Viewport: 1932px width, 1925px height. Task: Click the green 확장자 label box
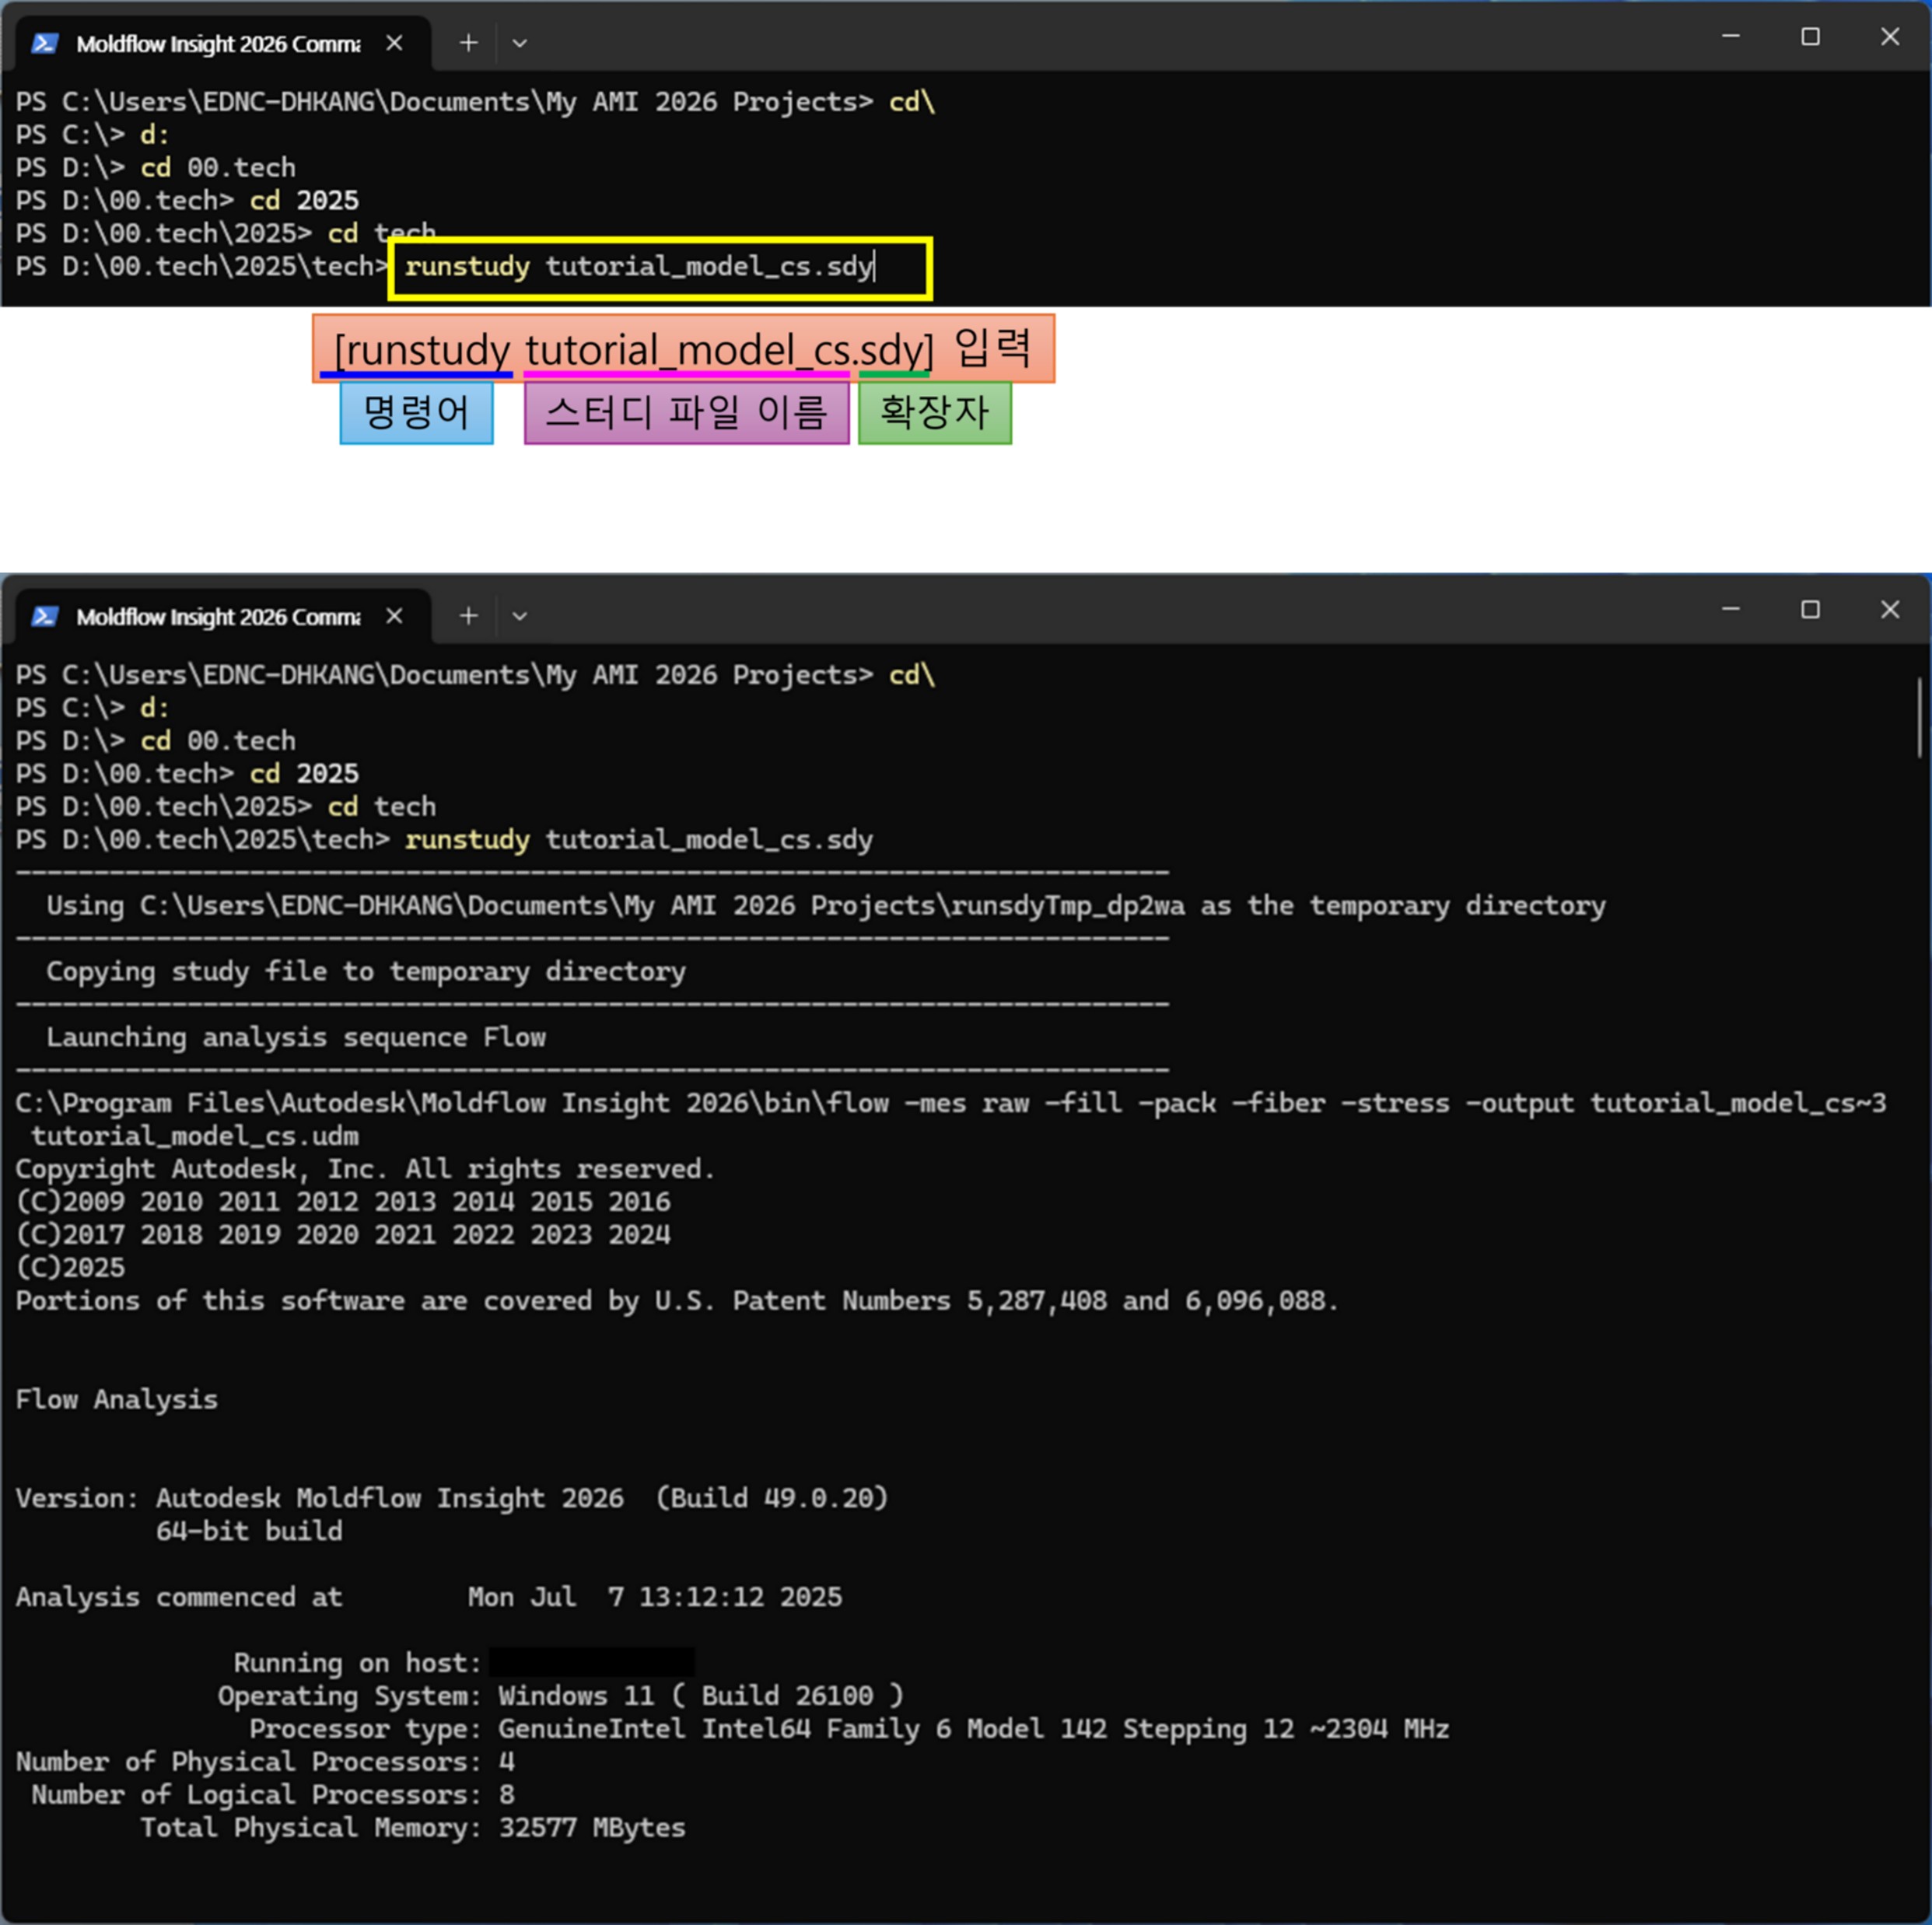934,413
